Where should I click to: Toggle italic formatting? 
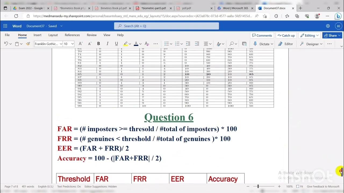coord(107,44)
